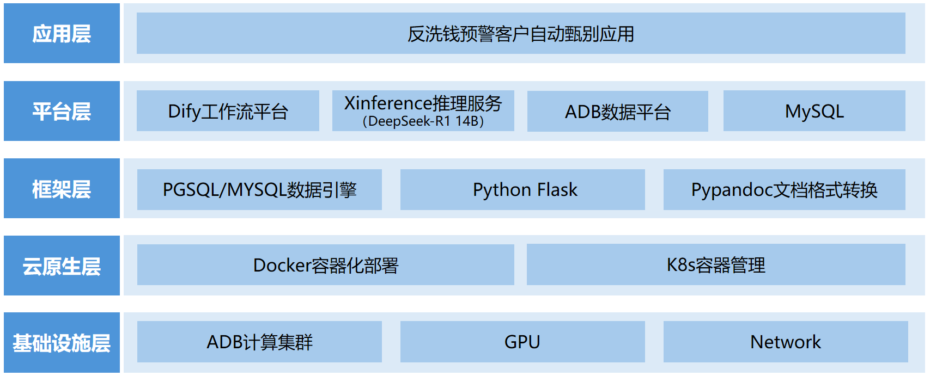
Task: Click the K8s容器管理 box
Action: tap(716, 264)
